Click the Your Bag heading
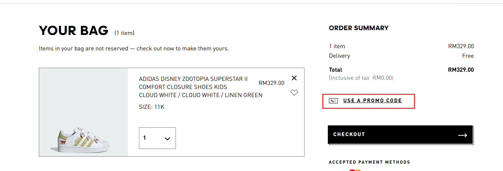 click(74, 31)
